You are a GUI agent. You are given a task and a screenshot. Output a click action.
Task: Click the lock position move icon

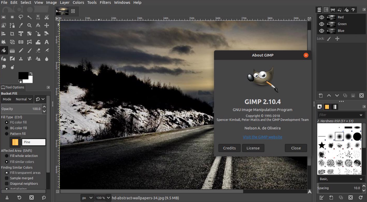point(337,39)
